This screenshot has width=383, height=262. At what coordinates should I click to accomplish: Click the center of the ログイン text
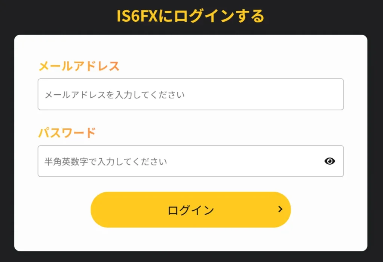(x=190, y=210)
